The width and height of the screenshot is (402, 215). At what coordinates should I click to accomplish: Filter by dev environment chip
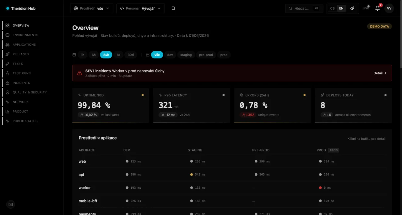(x=170, y=55)
